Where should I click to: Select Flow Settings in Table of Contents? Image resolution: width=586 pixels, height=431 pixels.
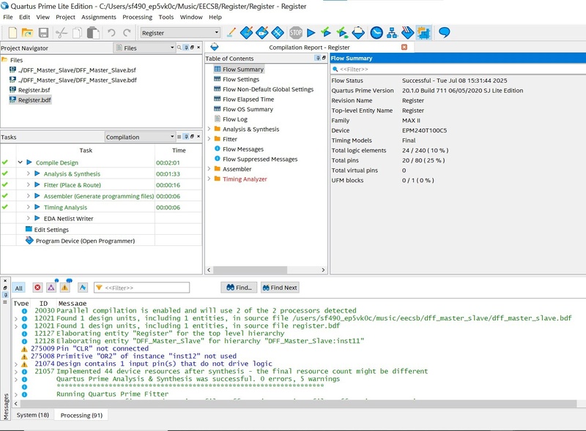click(x=240, y=79)
